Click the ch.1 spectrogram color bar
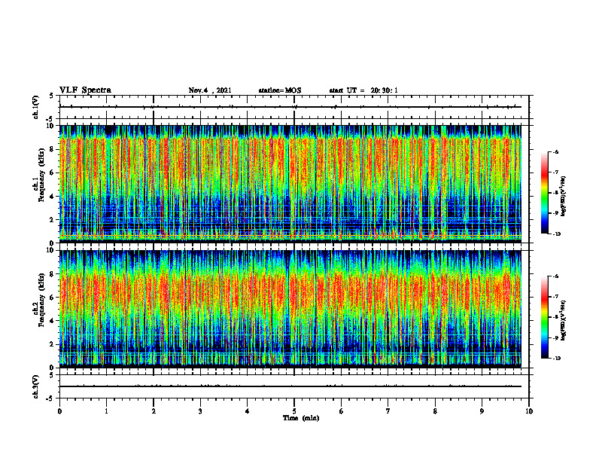This screenshot has width=596, height=461. point(544,193)
